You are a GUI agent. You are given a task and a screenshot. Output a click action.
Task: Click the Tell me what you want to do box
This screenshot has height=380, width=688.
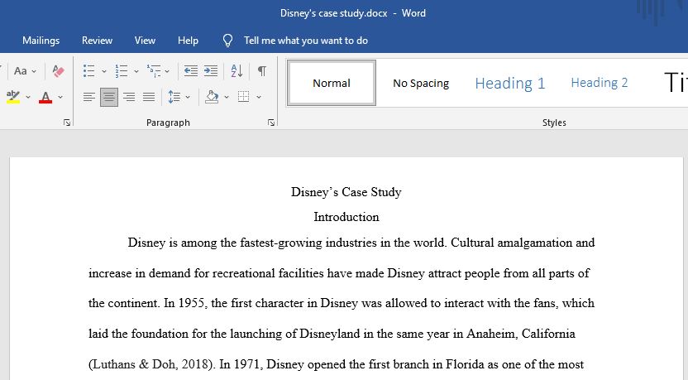(x=306, y=41)
